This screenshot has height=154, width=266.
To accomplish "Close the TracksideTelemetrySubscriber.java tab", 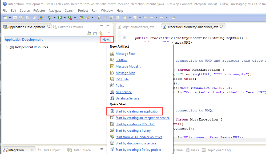I will coord(222,27).
